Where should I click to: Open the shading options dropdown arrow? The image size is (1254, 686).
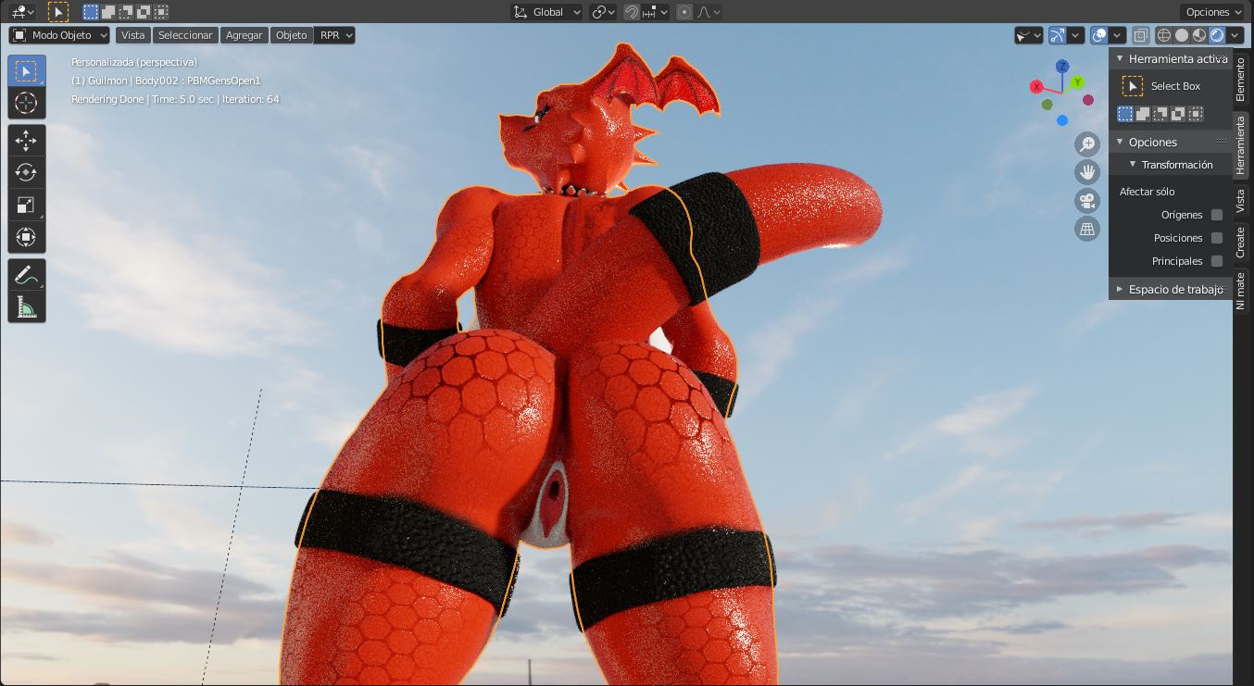(1236, 35)
